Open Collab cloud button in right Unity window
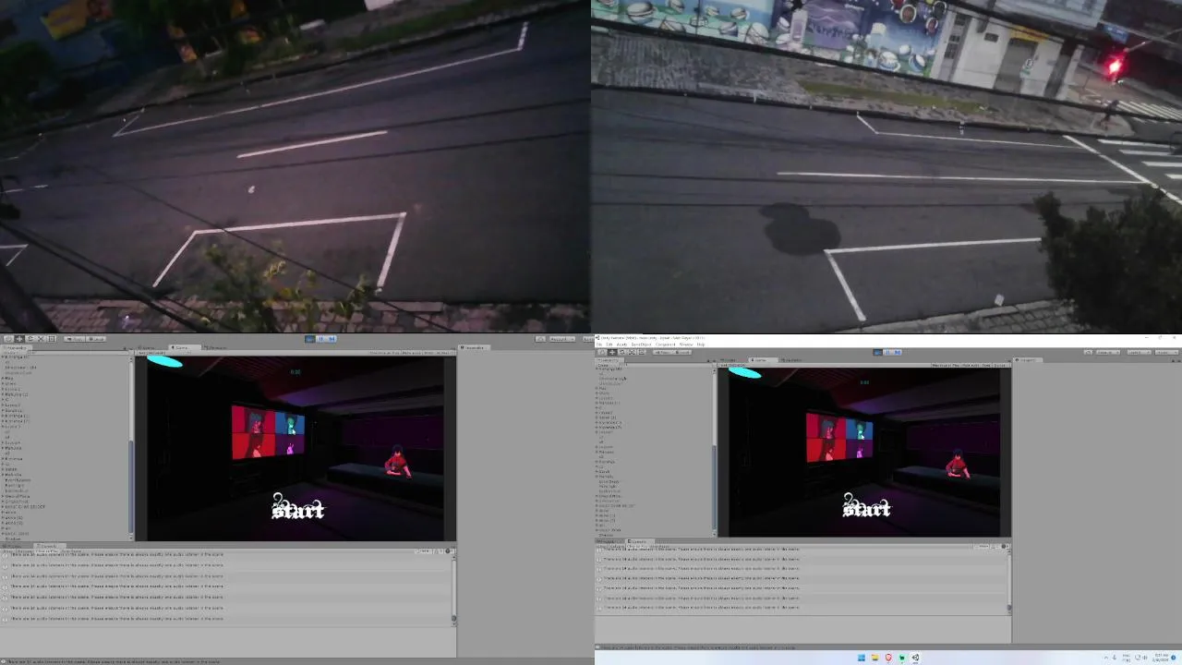The width and height of the screenshot is (1182, 665). pyautogui.click(x=1088, y=352)
